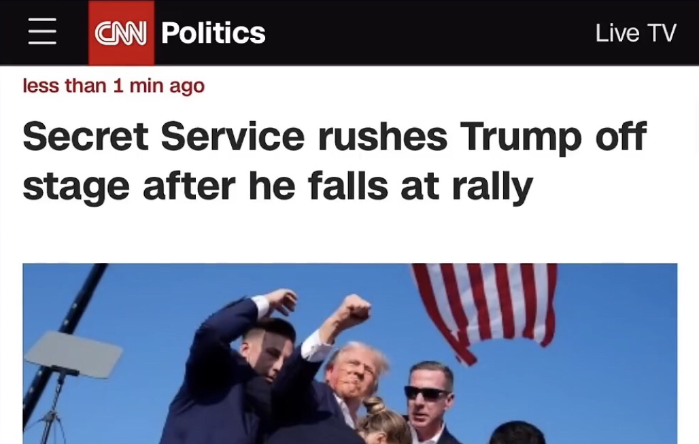The image size is (699, 444).
Task: Click the red CNN logo
Action: (x=121, y=33)
